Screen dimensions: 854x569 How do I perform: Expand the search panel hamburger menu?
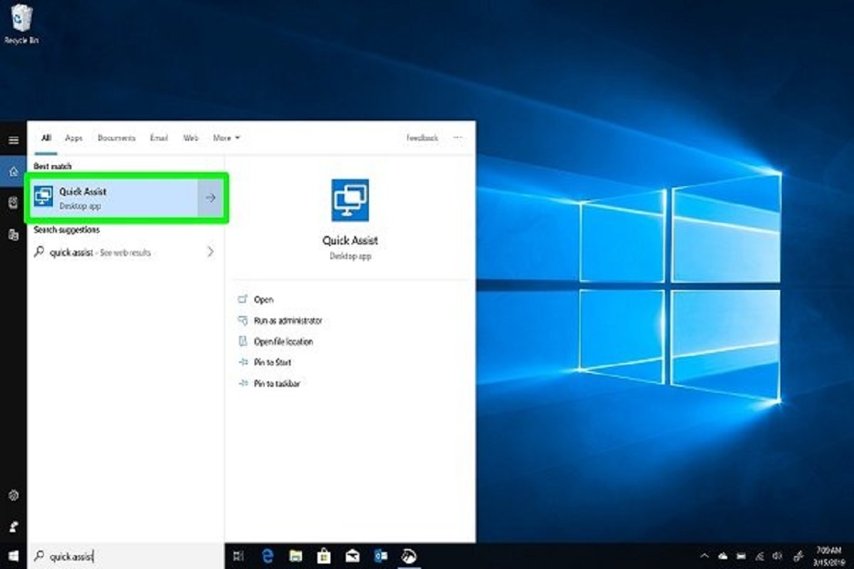pyautogui.click(x=14, y=140)
